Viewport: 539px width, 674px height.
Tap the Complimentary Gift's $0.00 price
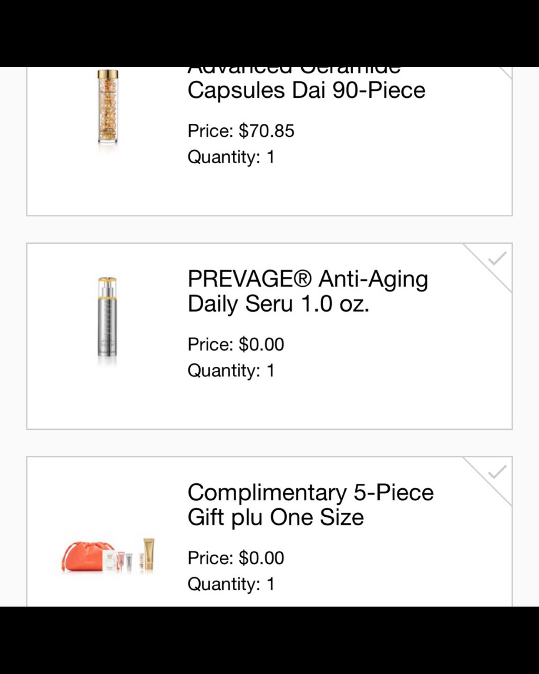236,558
